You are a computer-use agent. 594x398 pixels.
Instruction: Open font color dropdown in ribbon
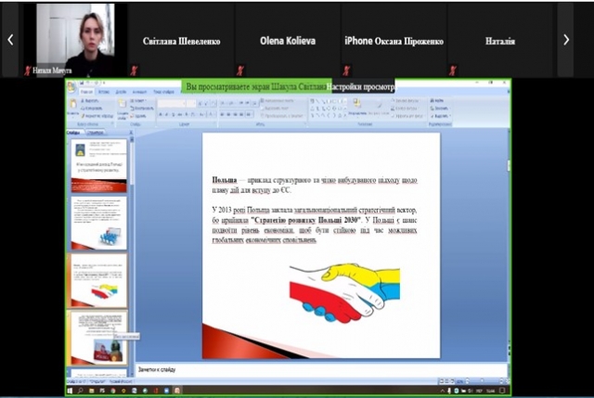(x=213, y=114)
